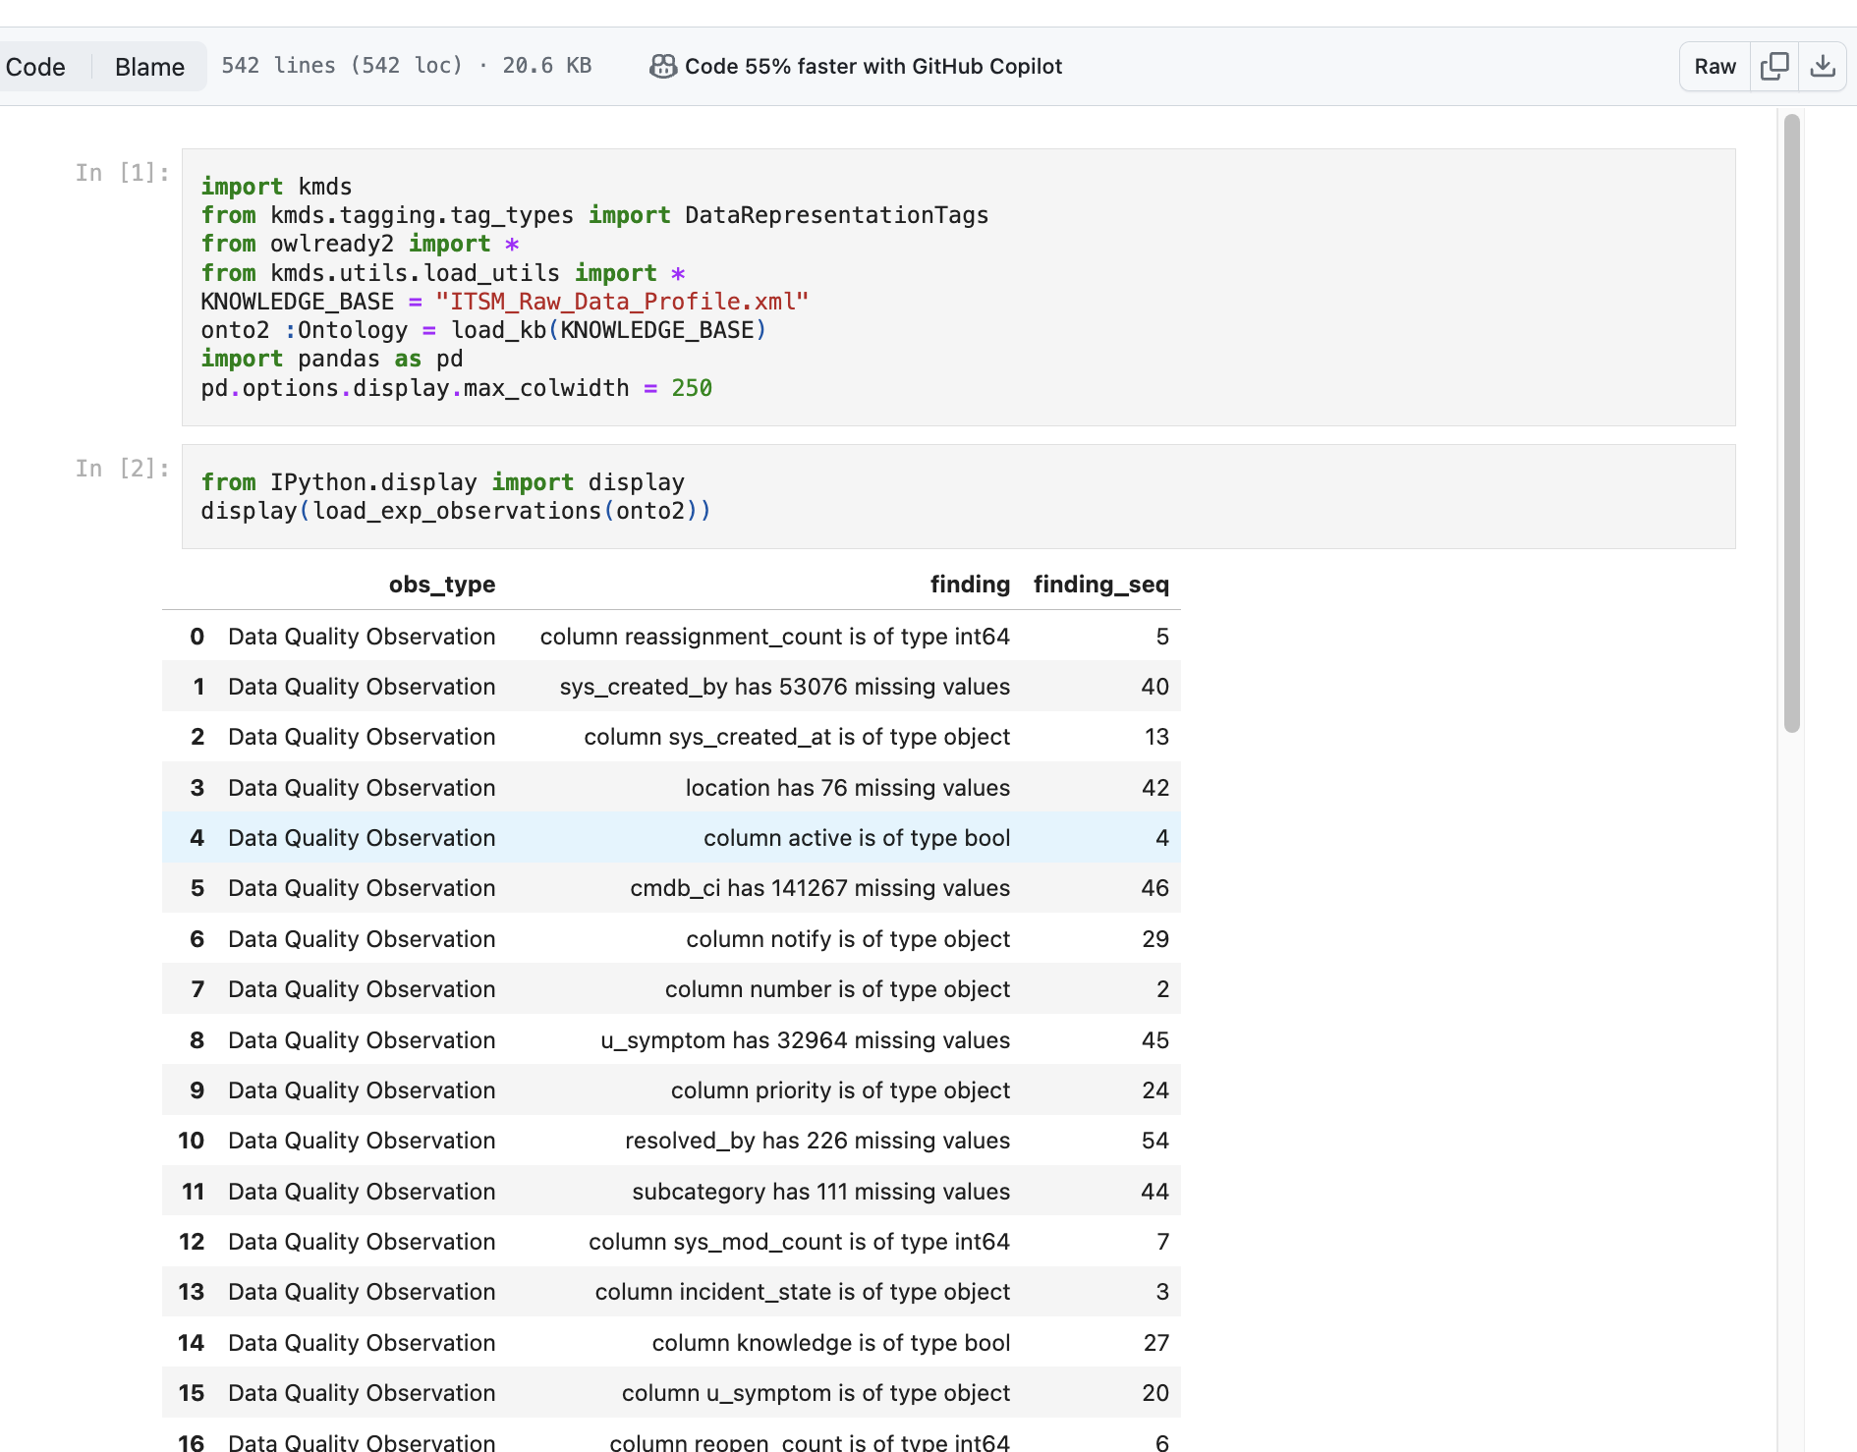Click row index 10 in table

coord(191,1141)
